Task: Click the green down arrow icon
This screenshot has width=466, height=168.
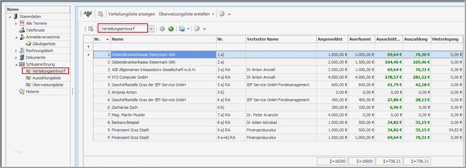Action: pos(171,29)
